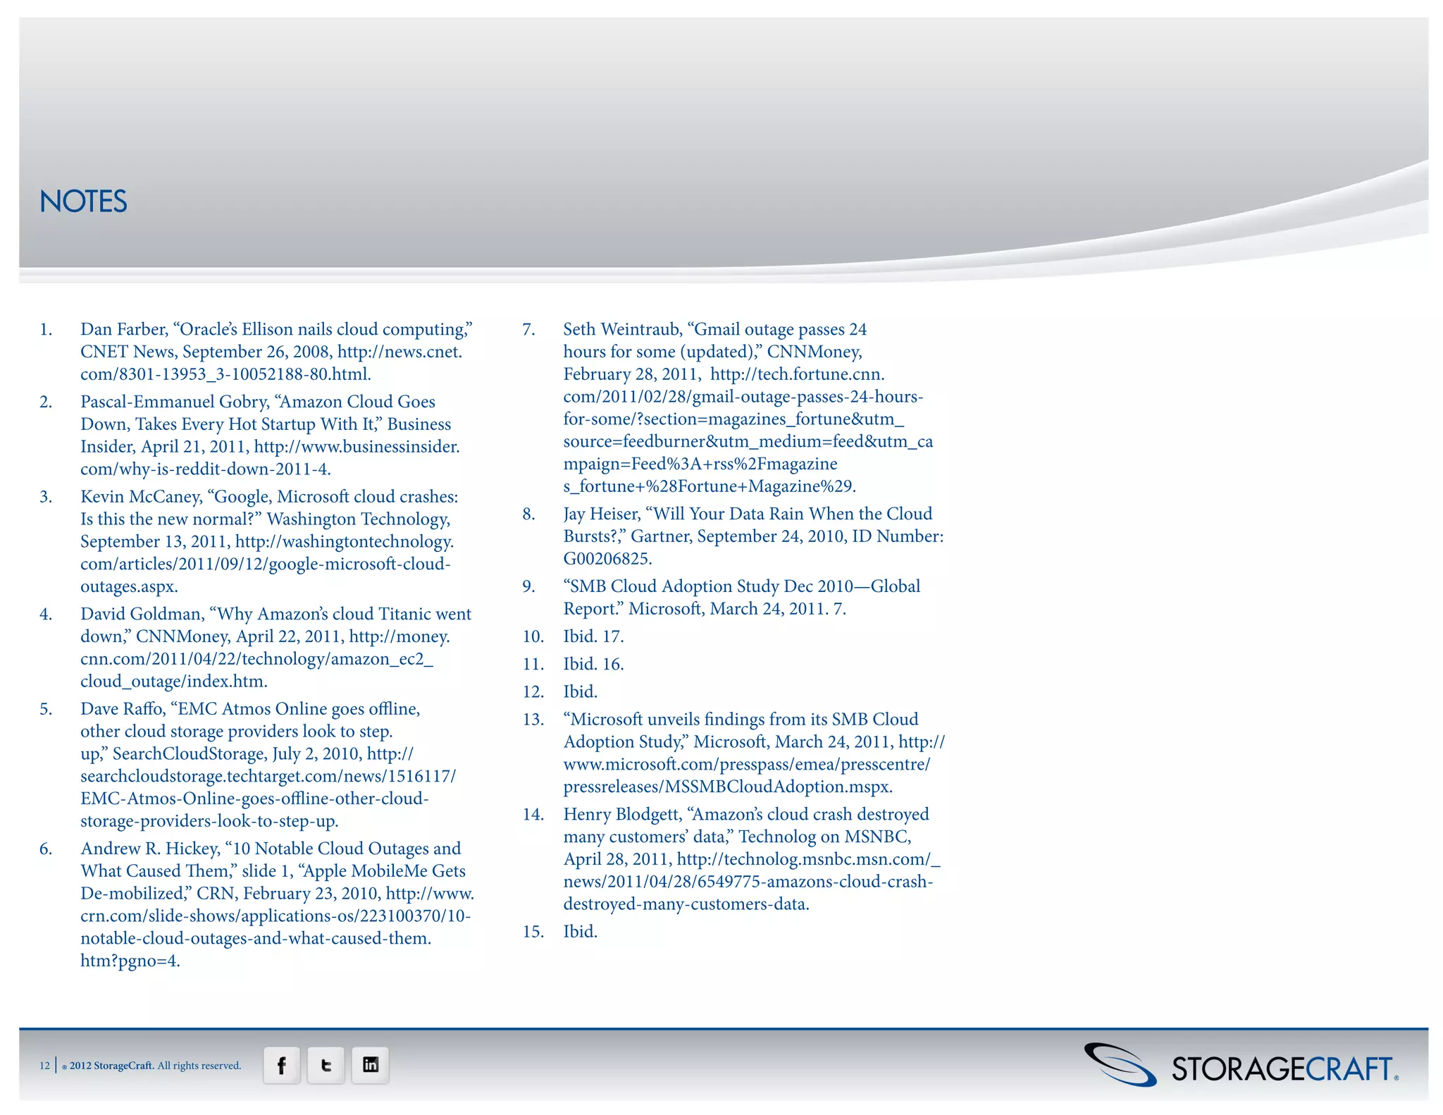Click 'Apple MobileMe Gets' text in note 6
Viewport: 1443px width, 1115px height.
(x=387, y=871)
